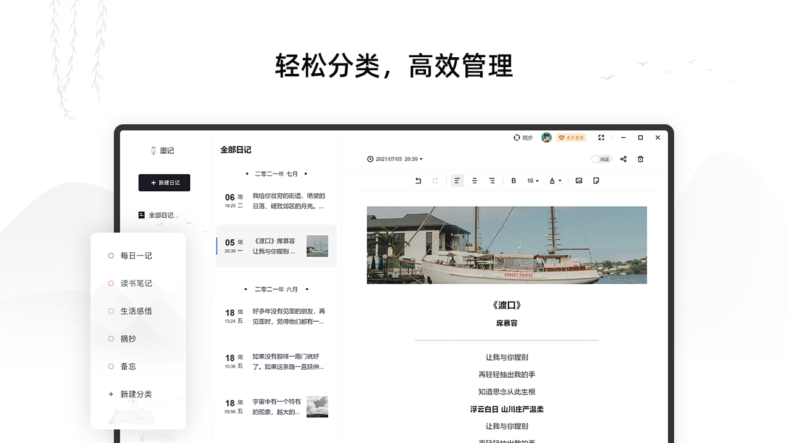This screenshot has width=788, height=443.
Task: Enable the 阅读 reading mode toggle
Action: (601, 159)
